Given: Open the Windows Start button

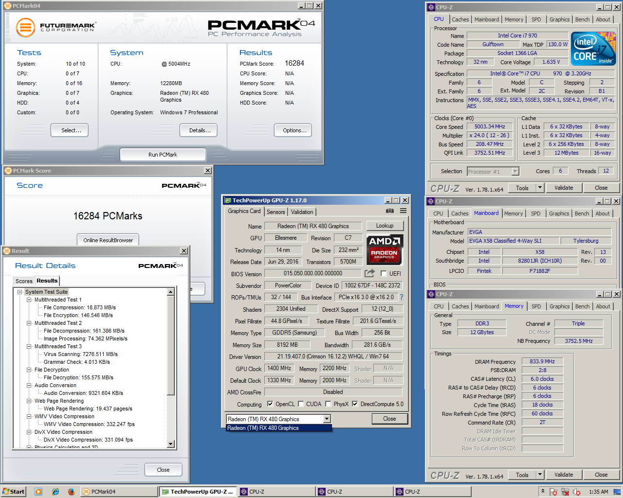Looking at the screenshot, I should tap(14, 492).
